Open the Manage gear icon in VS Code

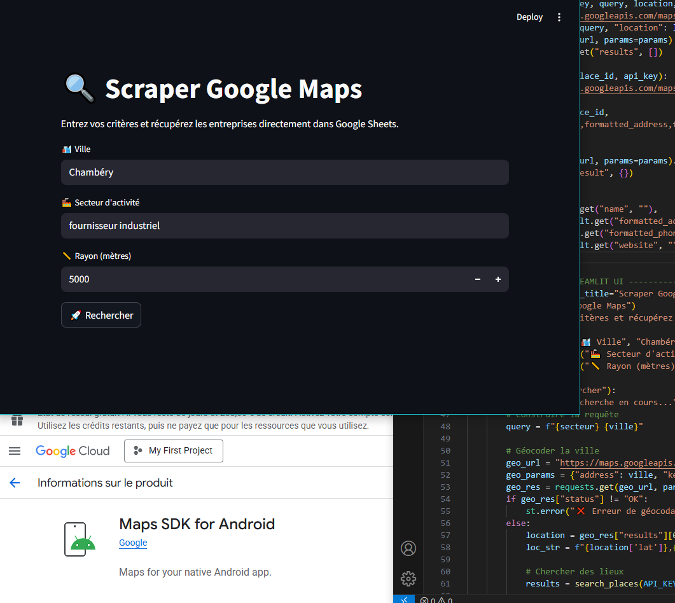coord(408,579)
